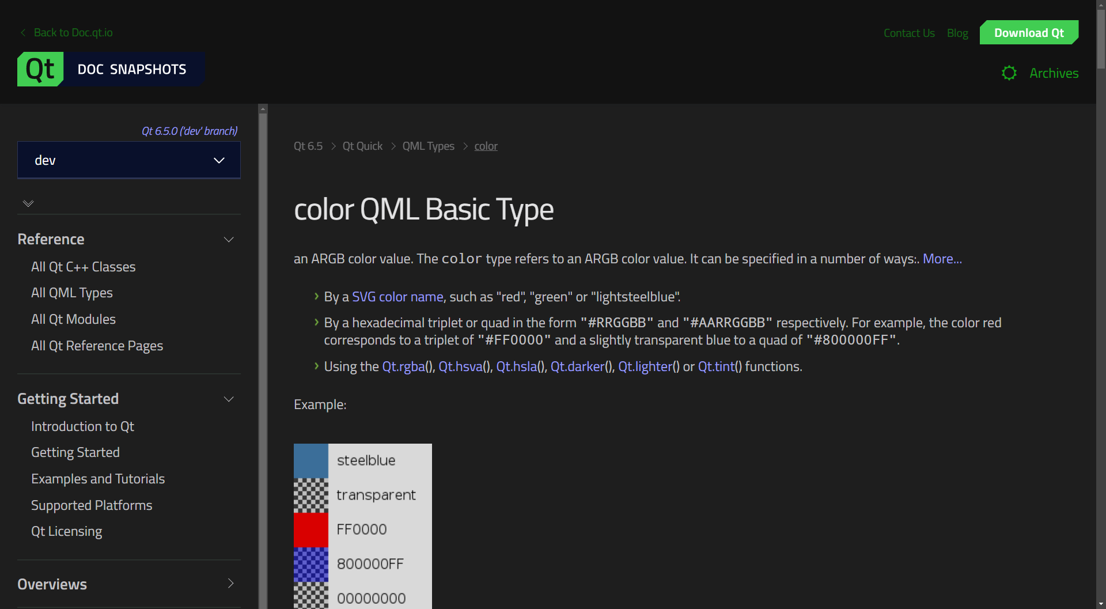Expand the Overviews section
This screenshot has height=609, width=1106.
point(230,584)
